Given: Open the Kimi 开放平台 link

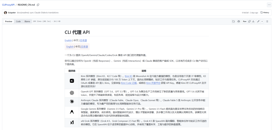Looking at the screenshot, I should click(x=153, y=83).
